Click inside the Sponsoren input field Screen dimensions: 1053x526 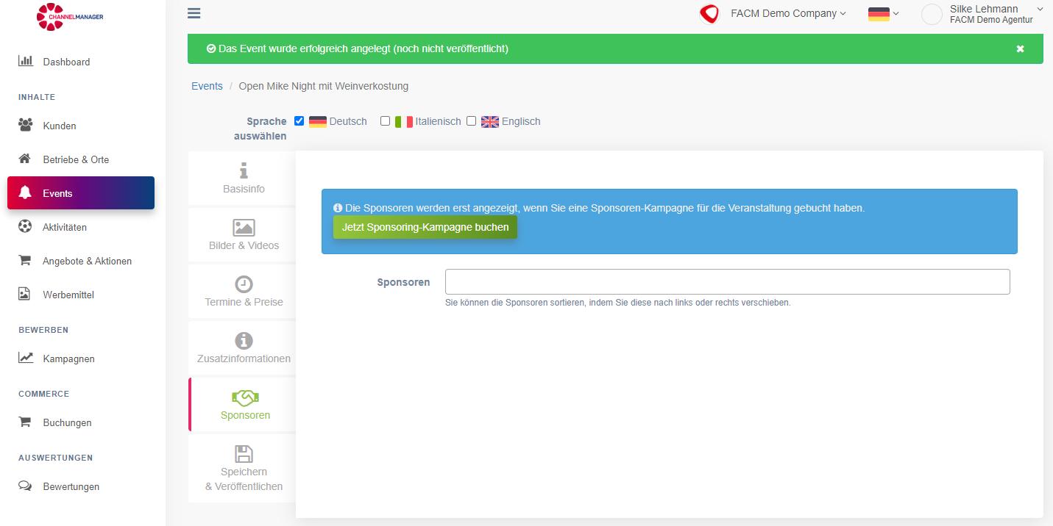[727, 282]
